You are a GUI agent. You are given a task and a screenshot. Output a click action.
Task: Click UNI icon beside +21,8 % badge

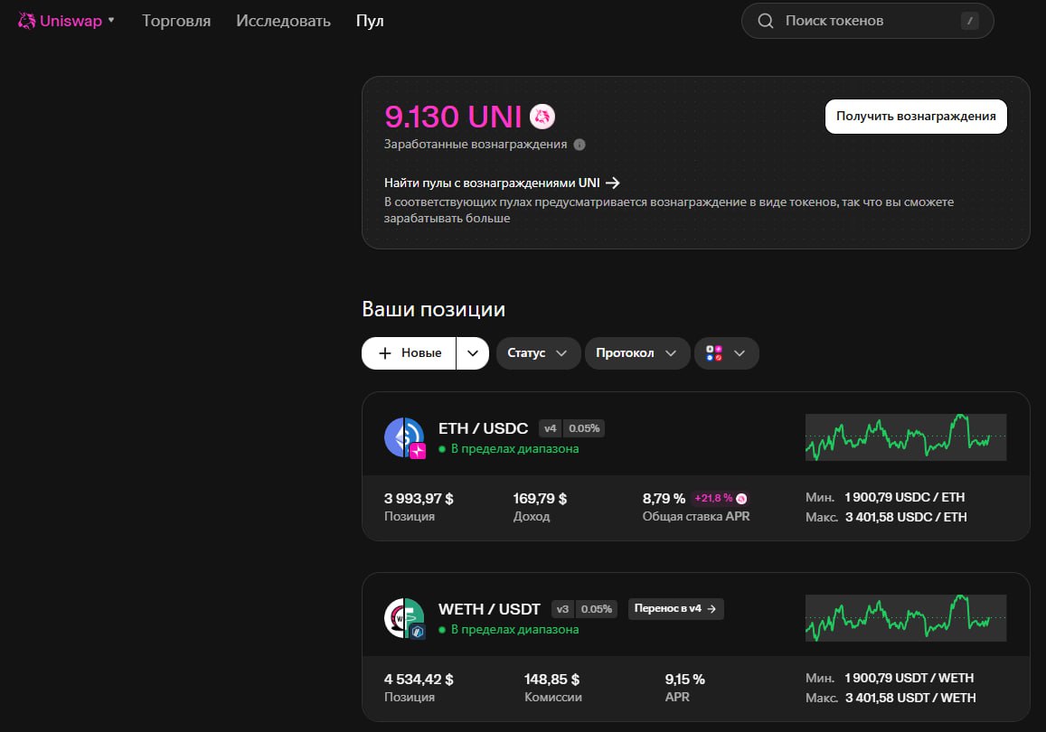[x=741, y=499]
